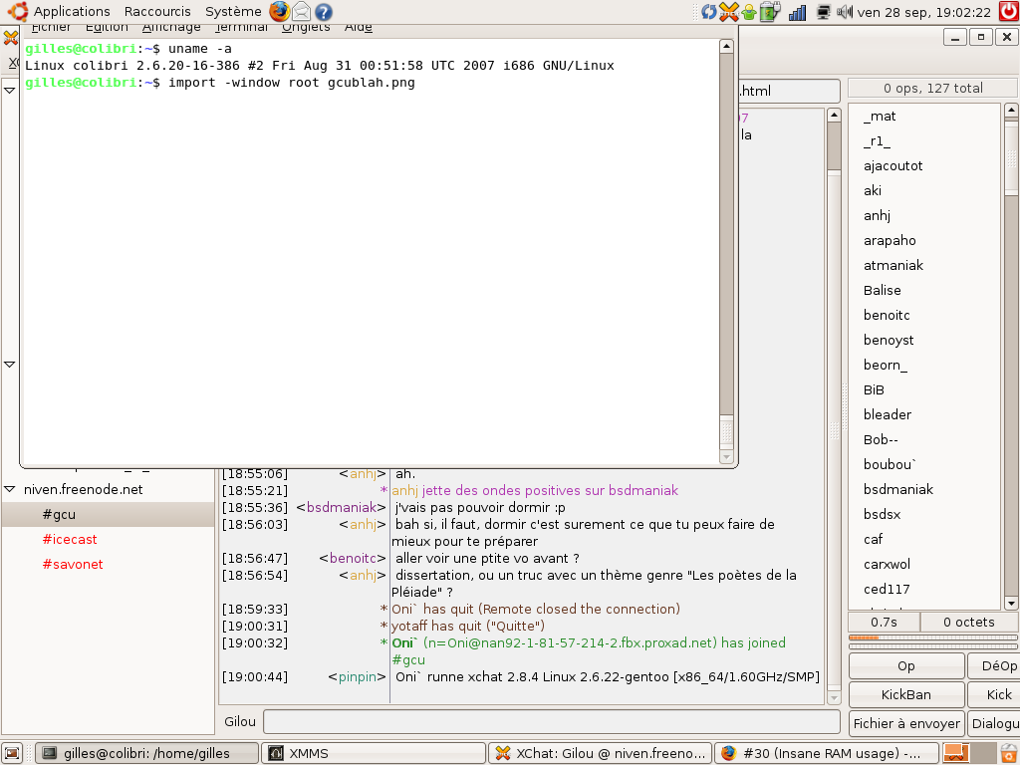
Task: Open the speaker volume control icon
Action: [x=845, y=12]
